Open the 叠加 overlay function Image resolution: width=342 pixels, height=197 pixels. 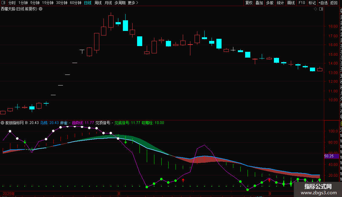259,3
